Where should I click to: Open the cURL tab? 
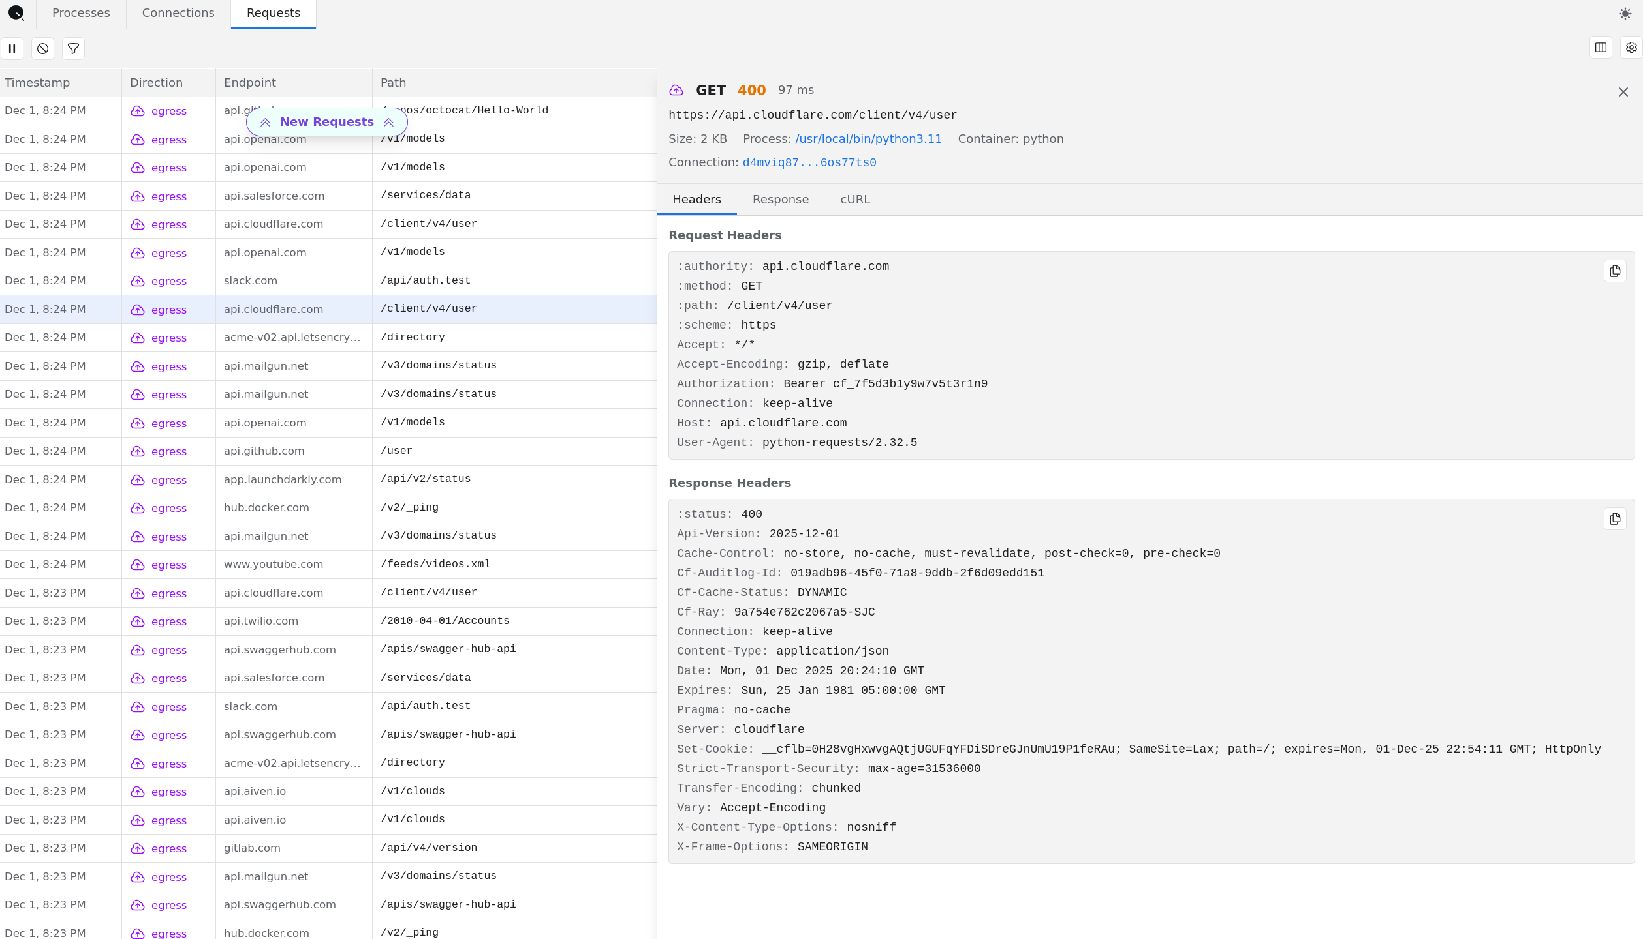(x=854, y=200)
